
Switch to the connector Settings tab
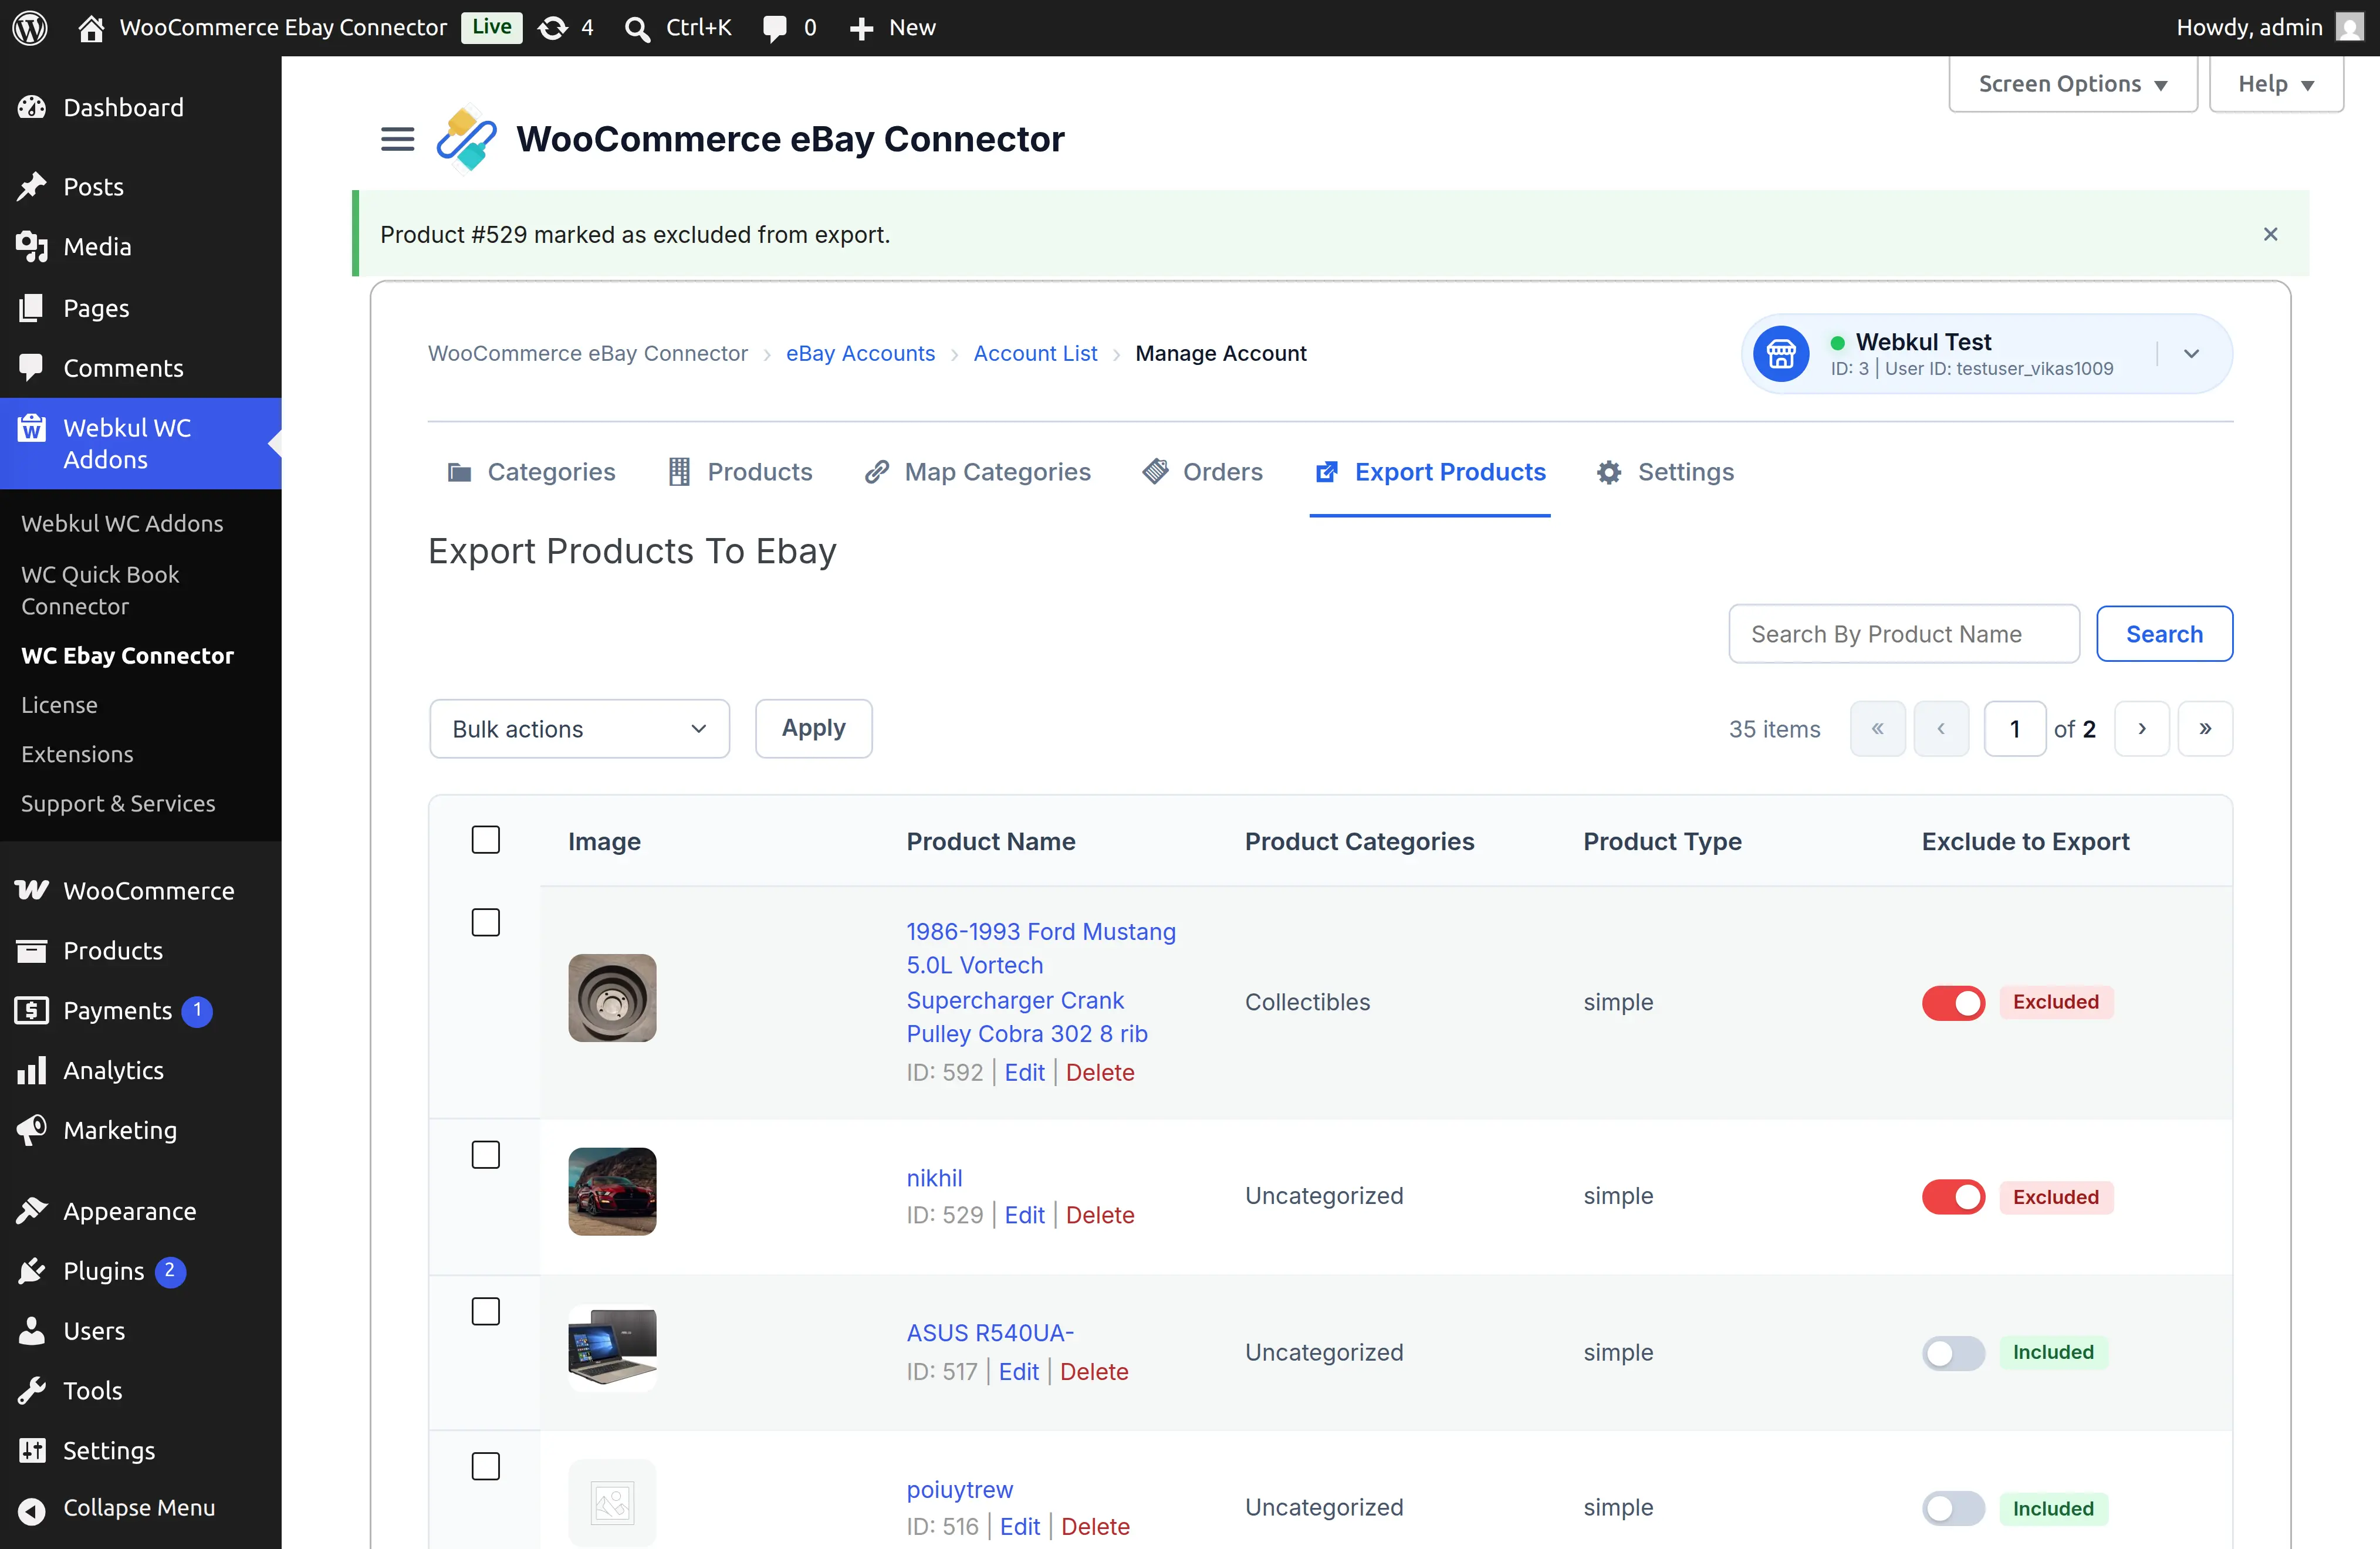point(1665,472)
